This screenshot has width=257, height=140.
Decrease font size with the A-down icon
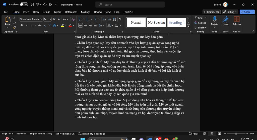click(59, 19)
